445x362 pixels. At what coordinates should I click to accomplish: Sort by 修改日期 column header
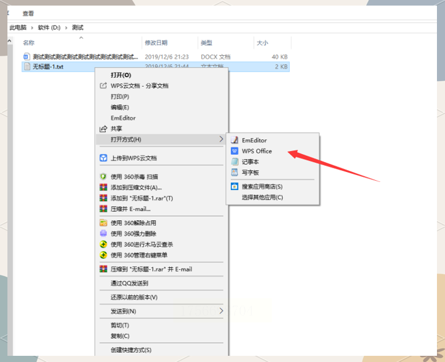pos(156,43)
